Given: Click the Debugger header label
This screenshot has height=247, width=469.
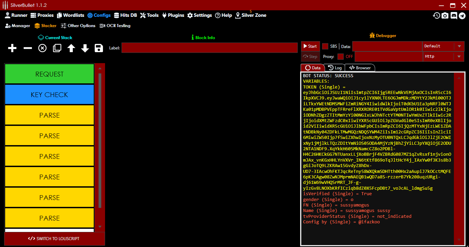Looking at the screenshot, I should (x=383, y=36).
